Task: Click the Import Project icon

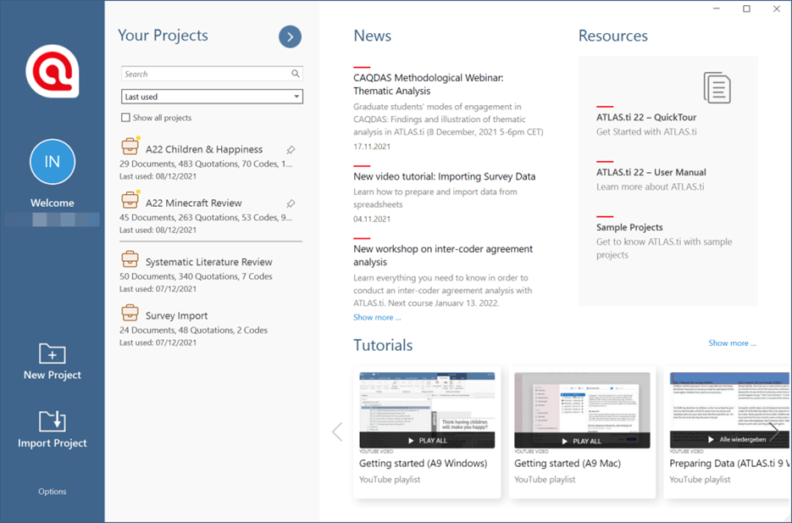Action: coord(53,420)
